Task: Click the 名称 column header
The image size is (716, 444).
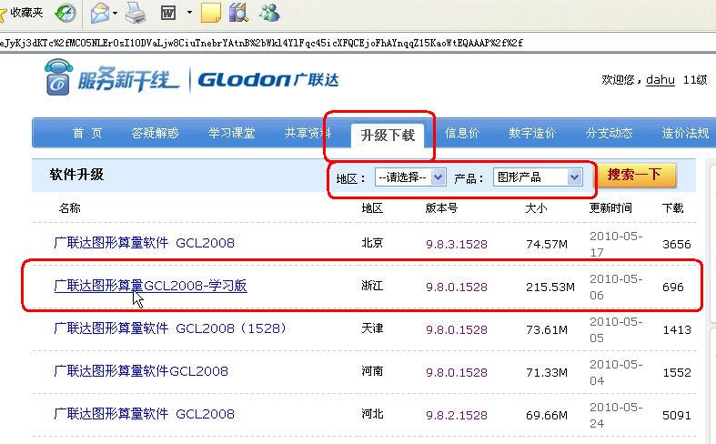Action: tap(70, 208)
